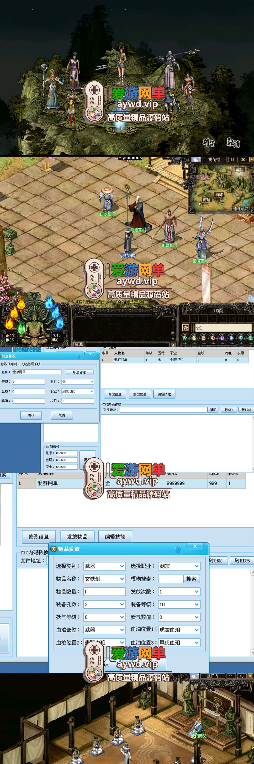Close the 信息修改 dialog
This screenshot has height=764, width=254.
(x=90, y=354)
